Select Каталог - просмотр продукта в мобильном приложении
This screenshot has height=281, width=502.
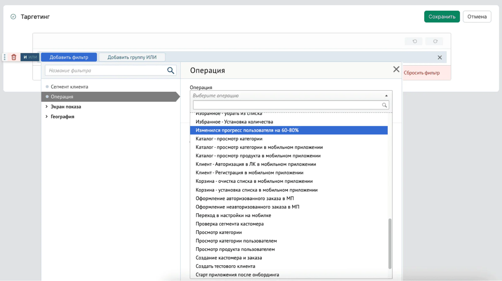(289, 156)
